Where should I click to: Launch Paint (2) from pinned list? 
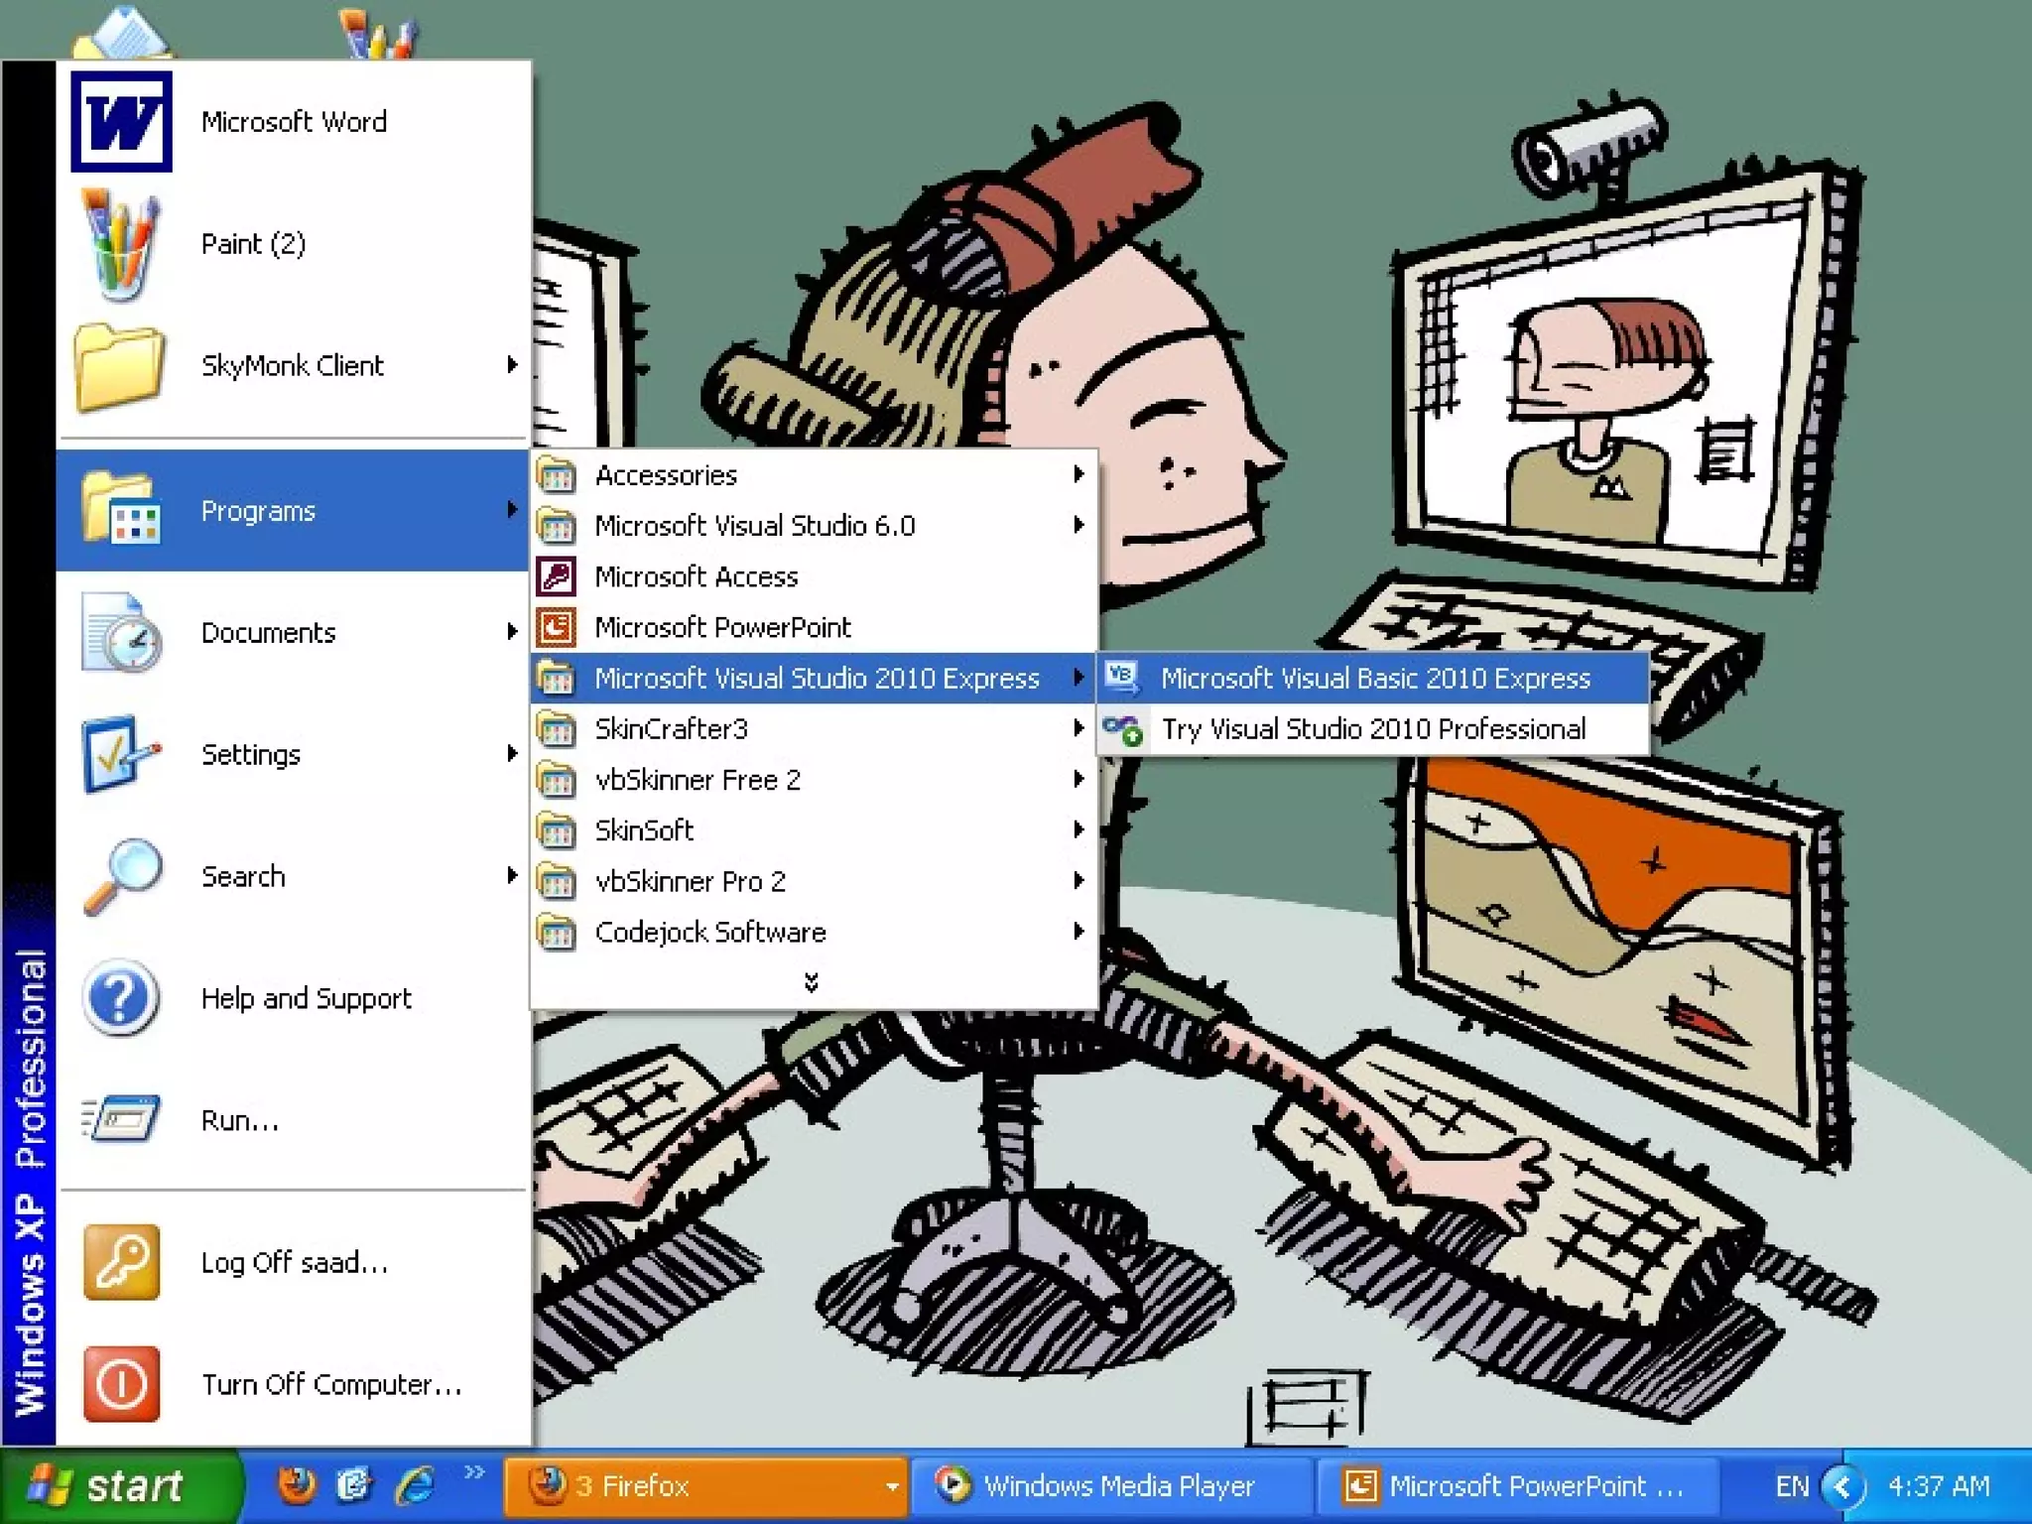point(253,244)
